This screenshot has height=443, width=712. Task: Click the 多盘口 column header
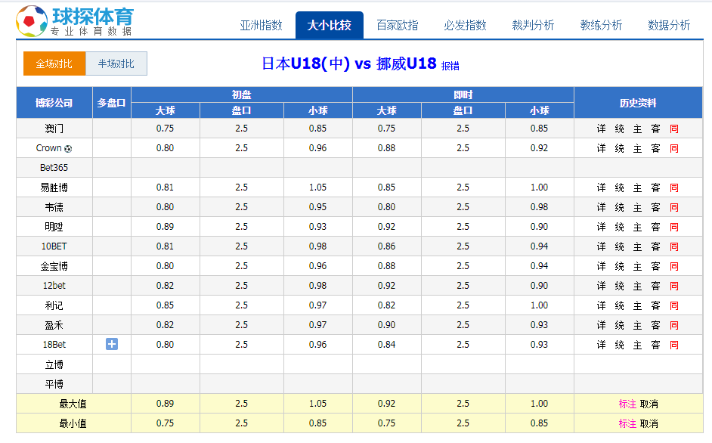point(111,103)
